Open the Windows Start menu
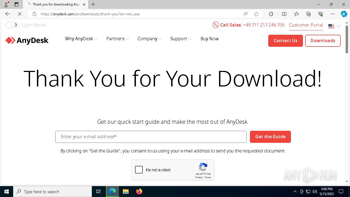The image size is (350, 197). [7, 192]
